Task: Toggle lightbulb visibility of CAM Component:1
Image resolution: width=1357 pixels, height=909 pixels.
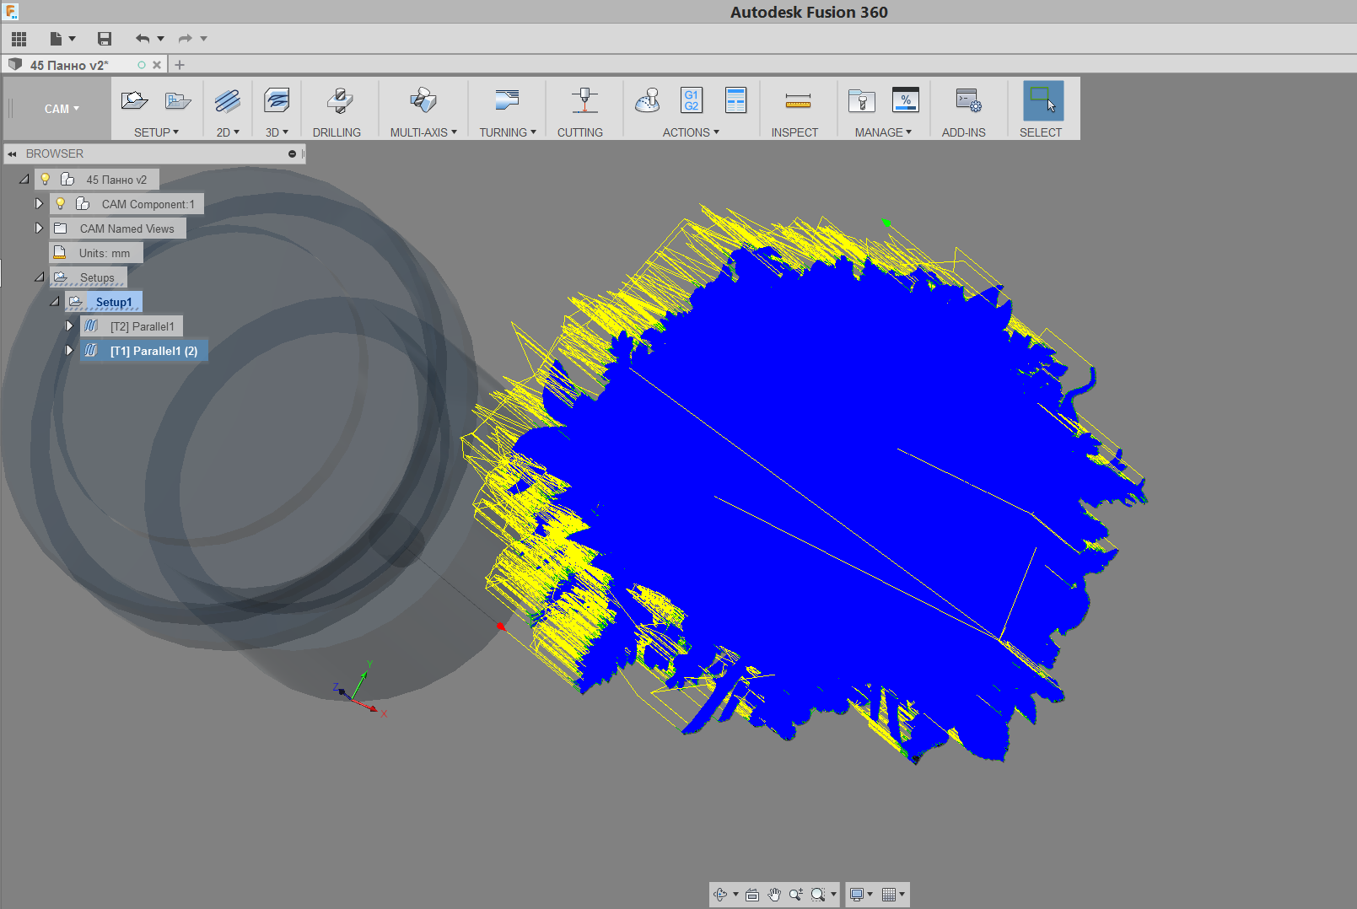Action: (61, 204)
